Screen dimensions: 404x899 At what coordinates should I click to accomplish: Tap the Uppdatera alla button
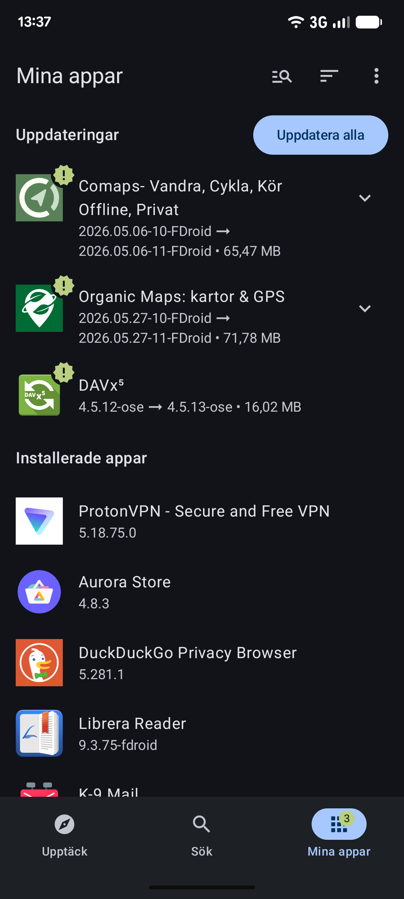click(x=321, y=135)
